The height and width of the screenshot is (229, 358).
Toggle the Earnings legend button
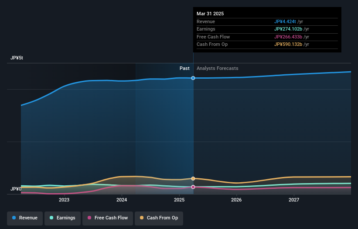(62, 218)
